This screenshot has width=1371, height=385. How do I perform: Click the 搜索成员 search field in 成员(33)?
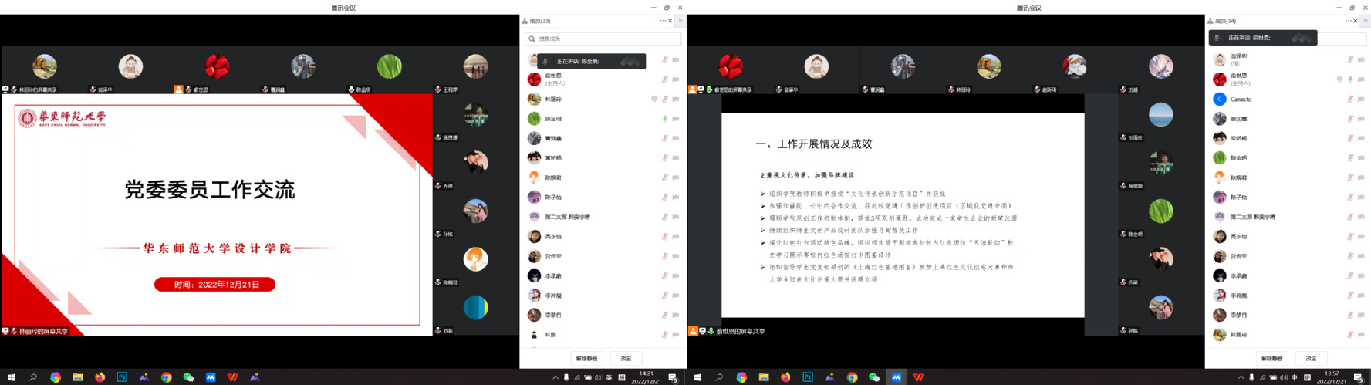click(x=603, y=39)
